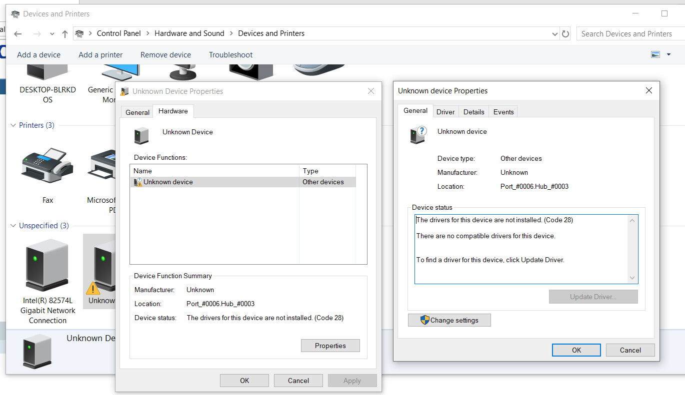Open the address bar history dropdown
The width and height of the screenshot is (685, 395).
click(x=554, y=34)
